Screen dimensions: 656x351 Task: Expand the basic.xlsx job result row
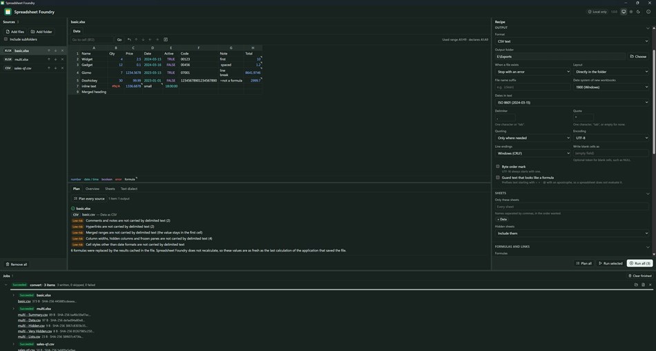(13, 295)
